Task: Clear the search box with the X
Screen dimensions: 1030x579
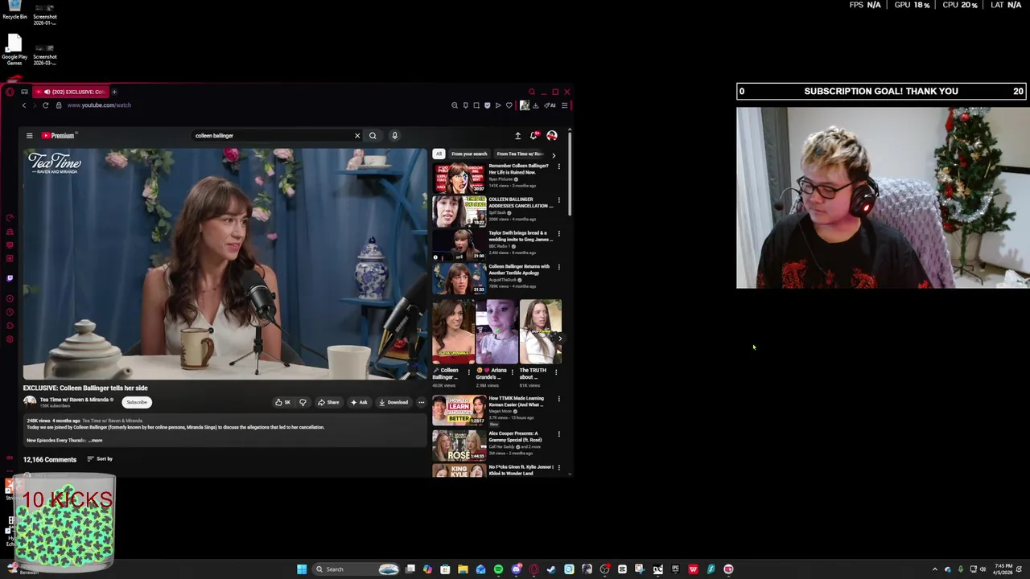Action: (357, 136)
